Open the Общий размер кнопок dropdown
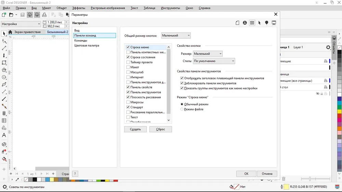Viewport: 342px width, 192px height. coord(176,36)
